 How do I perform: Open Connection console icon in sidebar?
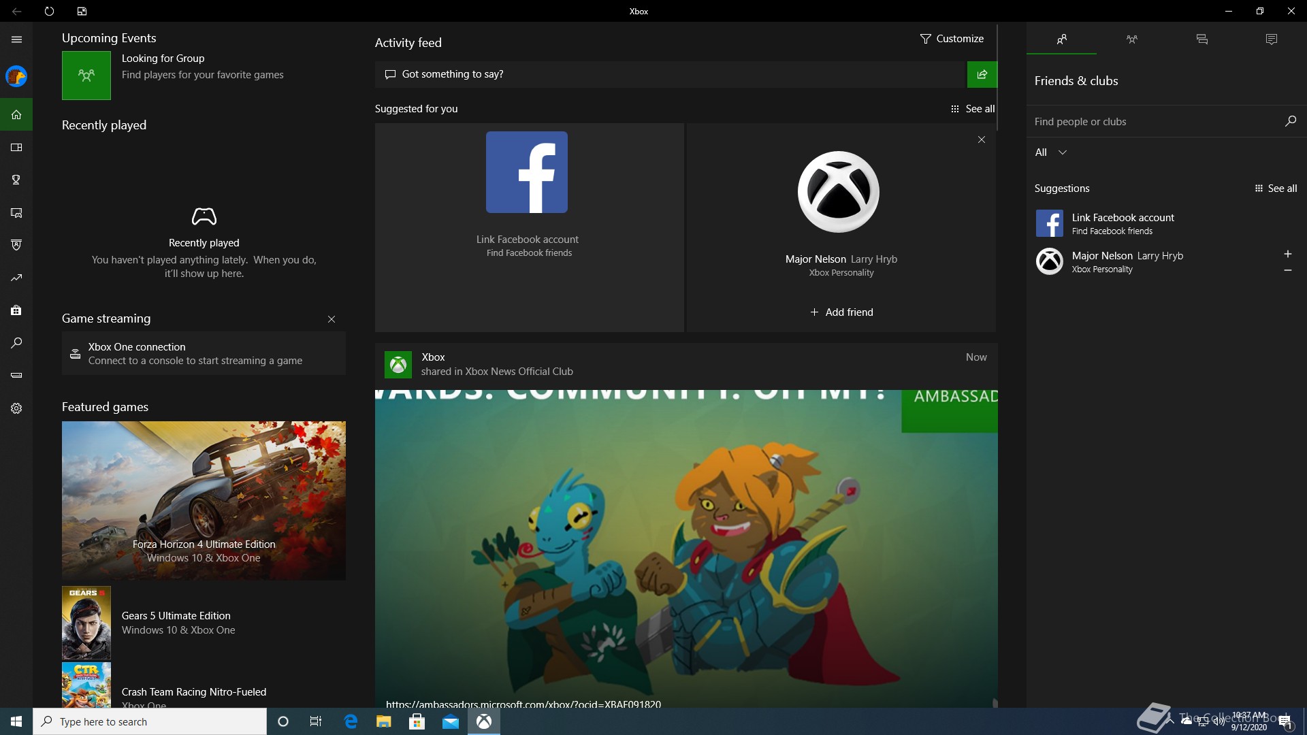(x=16, y=375)
